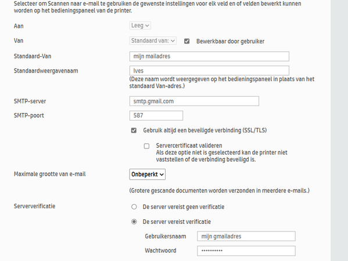Expand the Maximale grootte dropdown showing Onbeperkt
The width and height of the screenshot is (348, 261).
click(148, 175)
